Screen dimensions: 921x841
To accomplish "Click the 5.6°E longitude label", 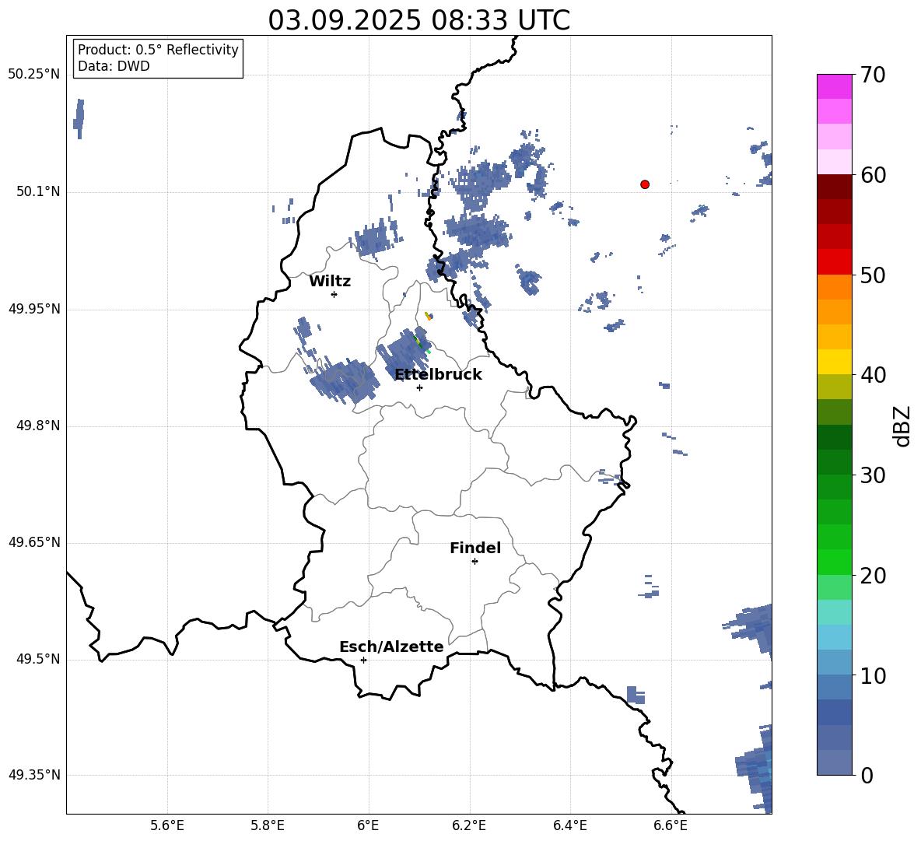I will coord(167,825).
